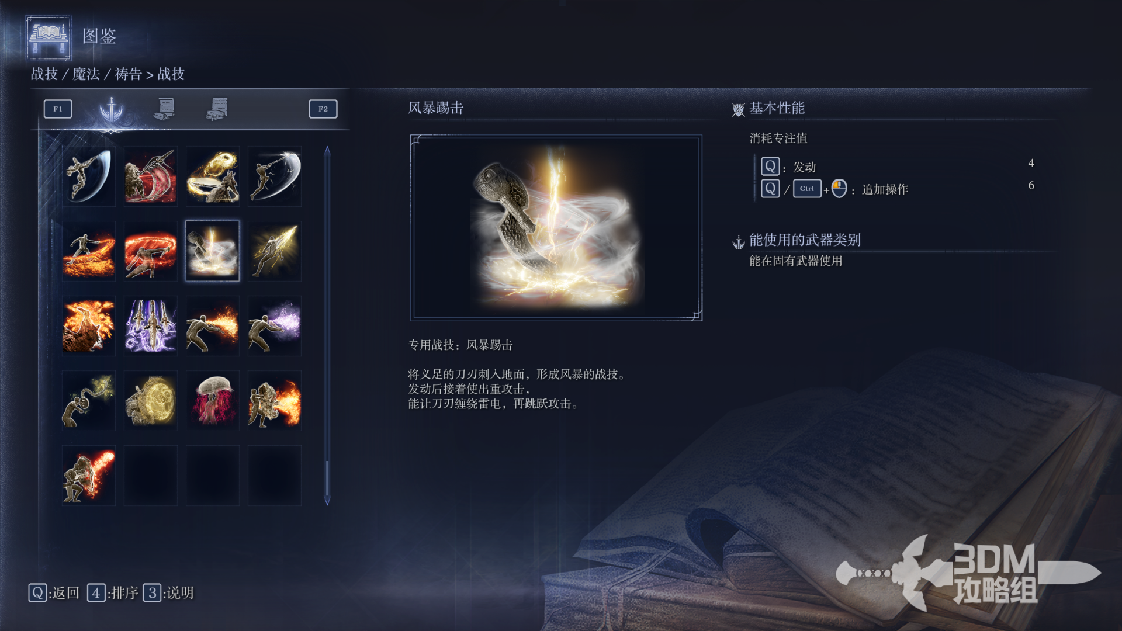Viewport: 1122px width, 631px height.
Task: Click the skill list scrollbar up arrow
Action: point(327,151)
